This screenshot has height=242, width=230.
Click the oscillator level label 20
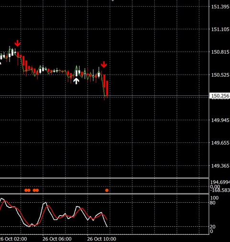[x=213, y=227]
